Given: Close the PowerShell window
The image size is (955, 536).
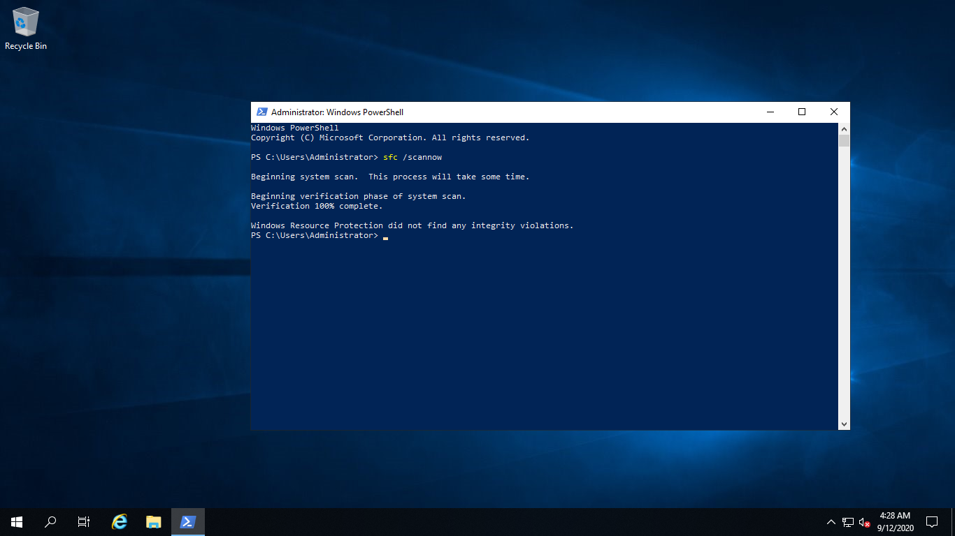Looking at the screenshot, I should click(x=834, y=112).
